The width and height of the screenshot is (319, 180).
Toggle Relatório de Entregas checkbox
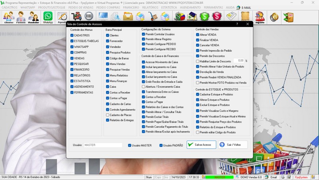tap(108, 120)
